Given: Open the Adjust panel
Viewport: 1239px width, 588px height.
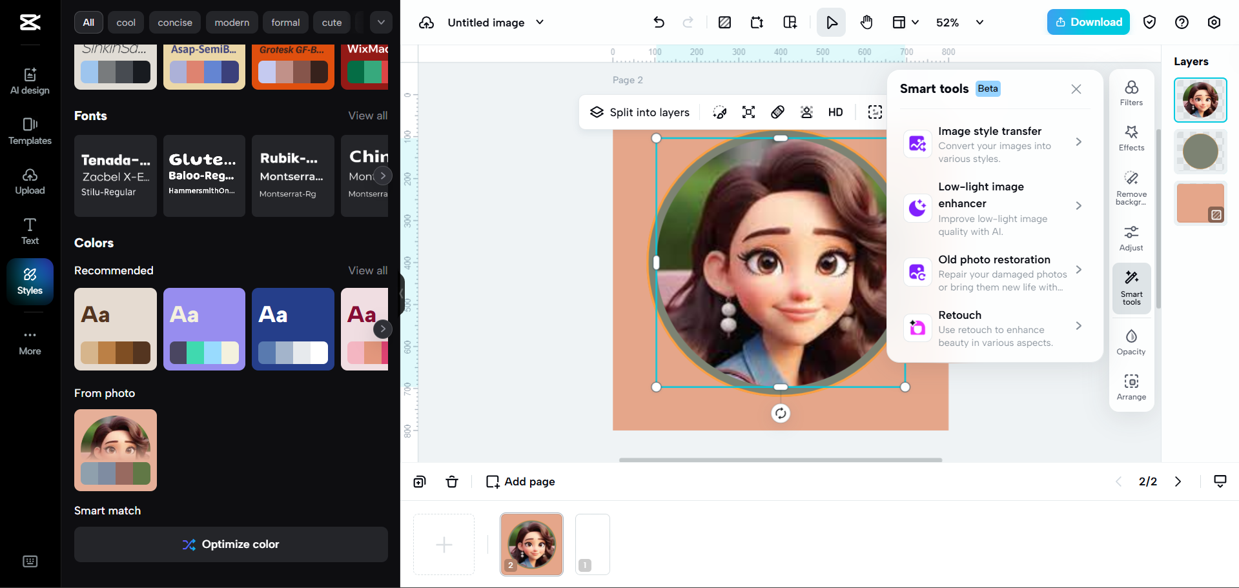Looking at the screenshot, I should point(1131,236).
